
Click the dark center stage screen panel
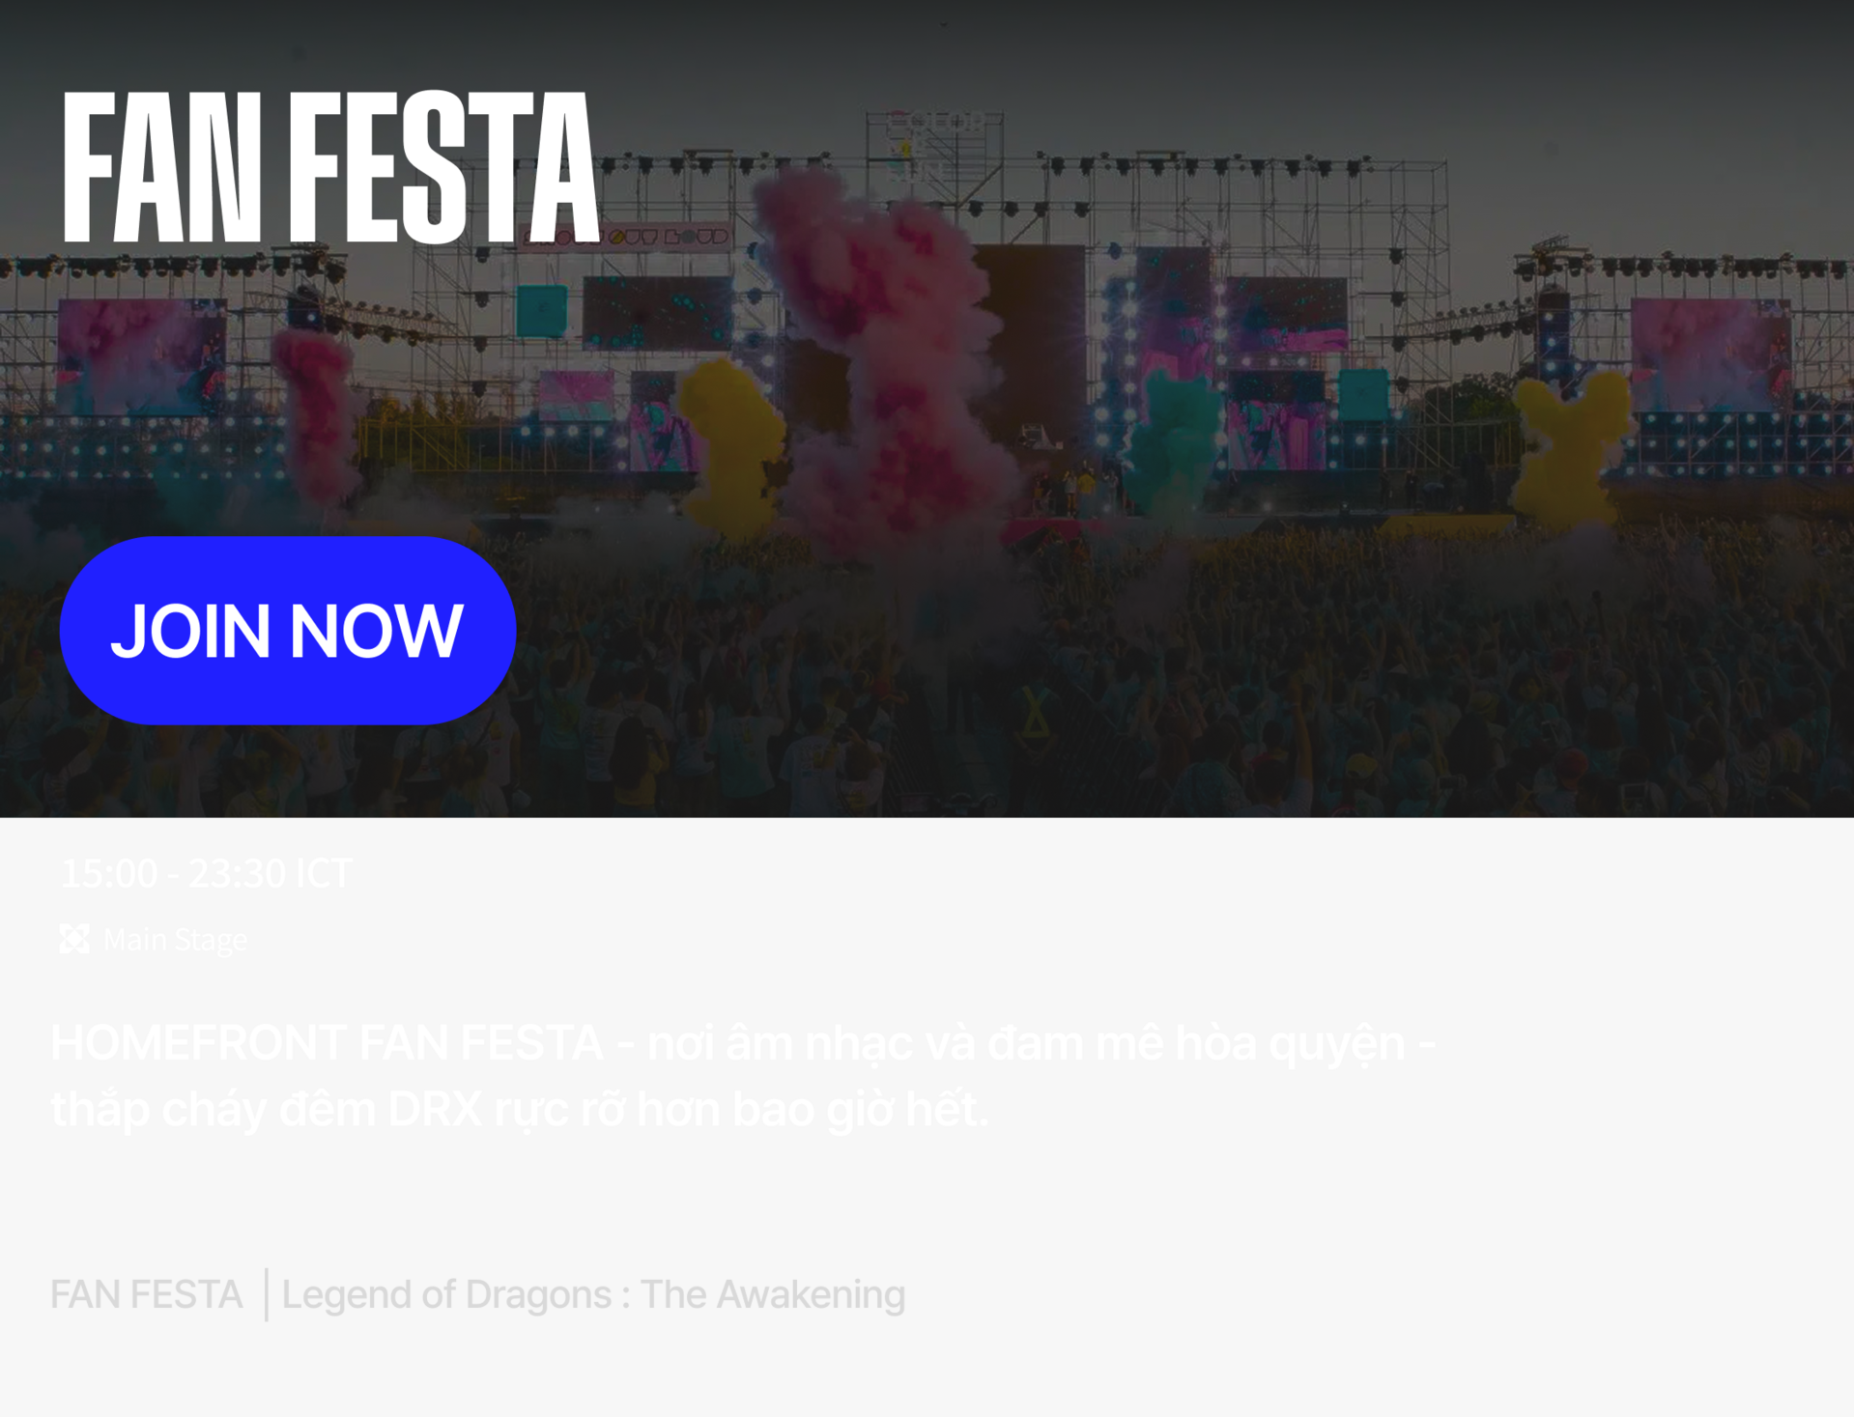[1029, 338]
